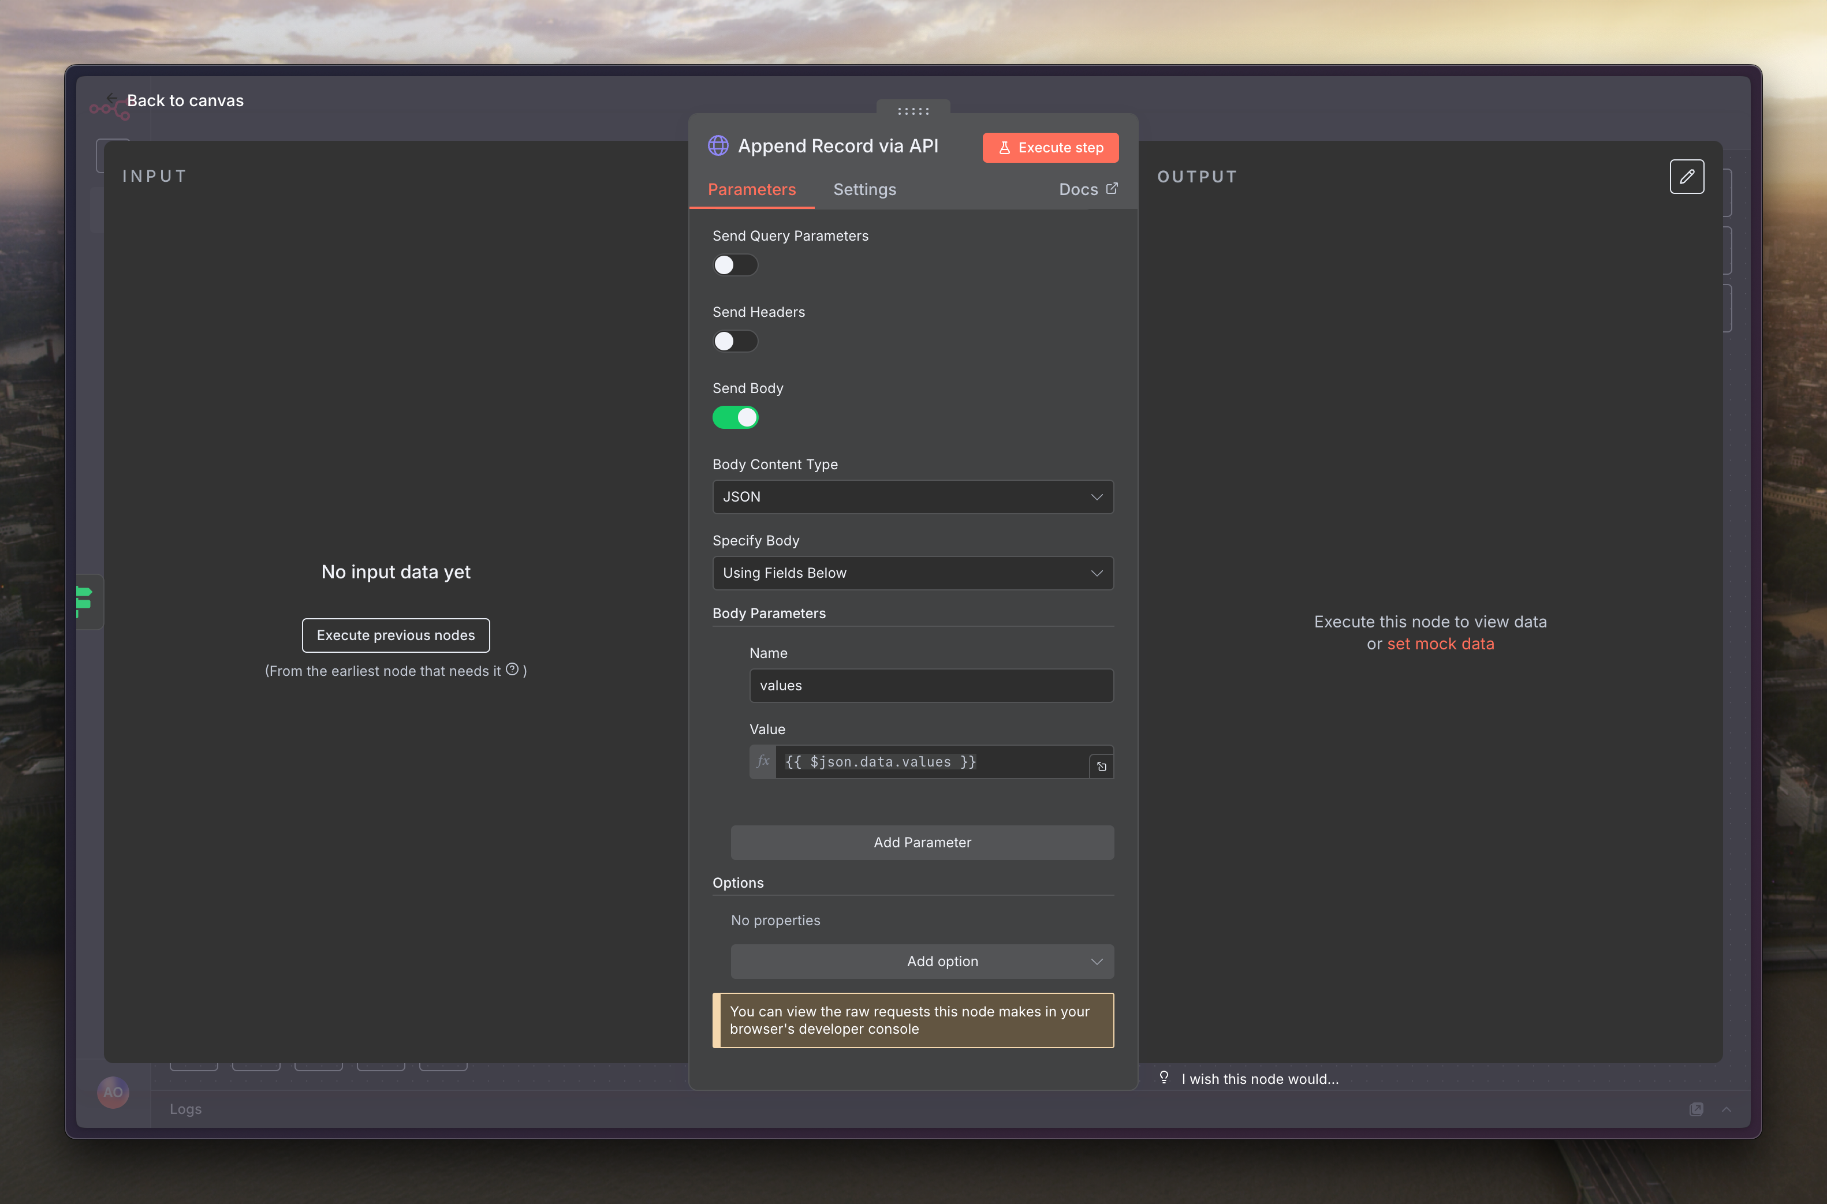Click the fx expression icon in Value
This screenshot has width=1827, height=1204.
(763, 761)
